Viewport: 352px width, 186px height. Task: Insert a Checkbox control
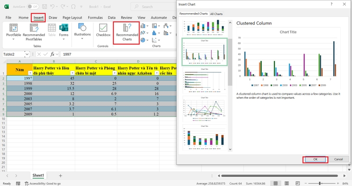pos(103,30)
